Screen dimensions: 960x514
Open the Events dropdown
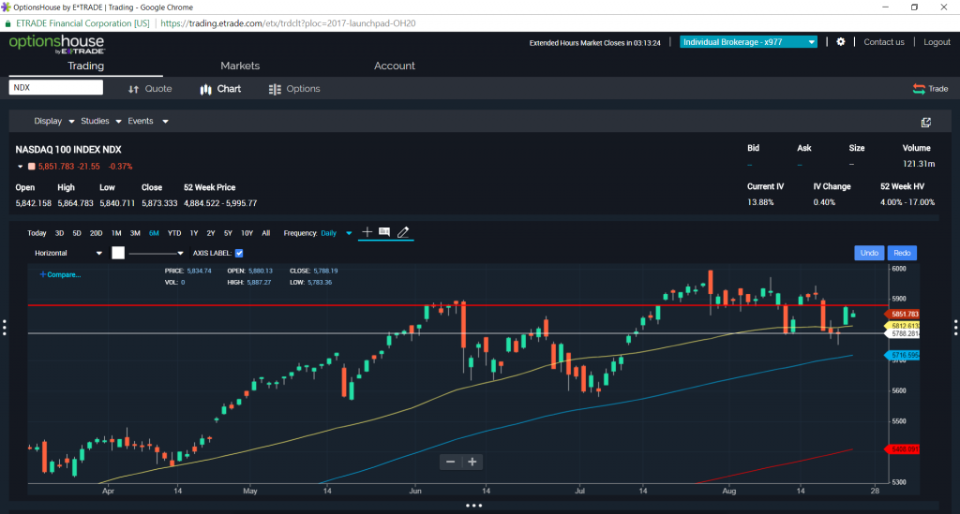pos(147,121)
